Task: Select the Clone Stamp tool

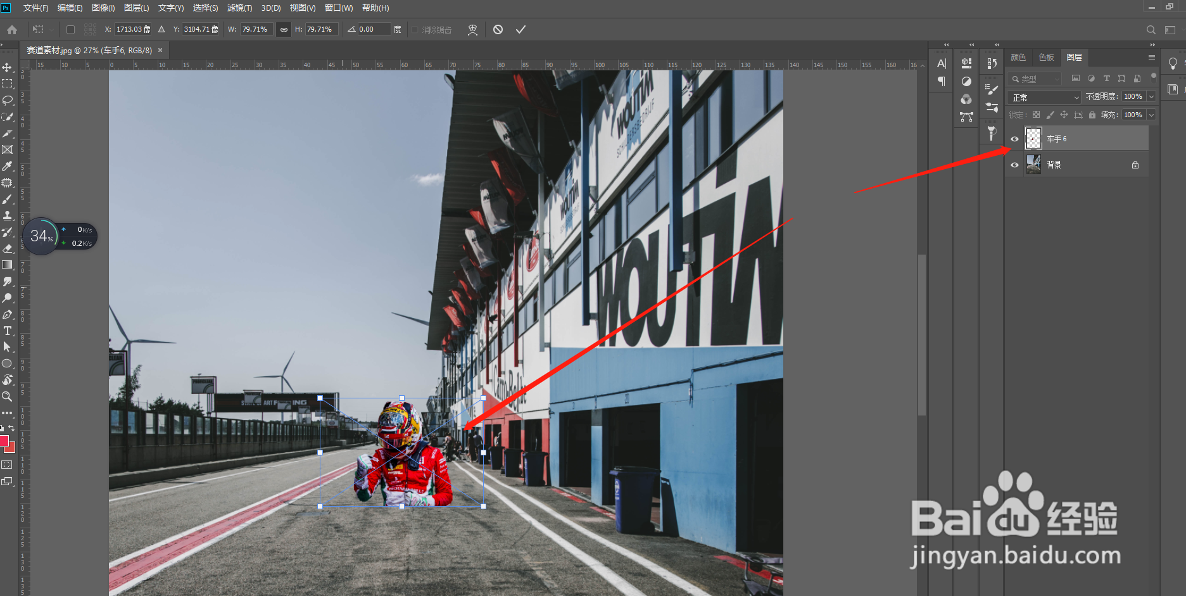Action: coord(8,215)
